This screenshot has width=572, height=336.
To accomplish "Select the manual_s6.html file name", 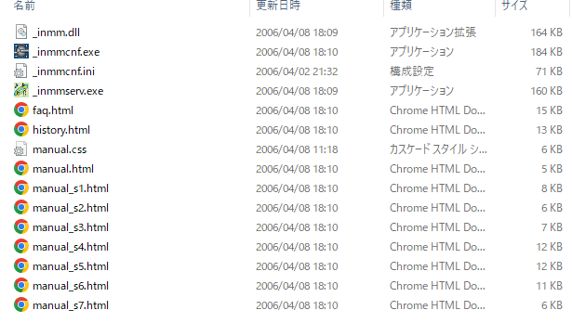I will [x=71, y=286].
